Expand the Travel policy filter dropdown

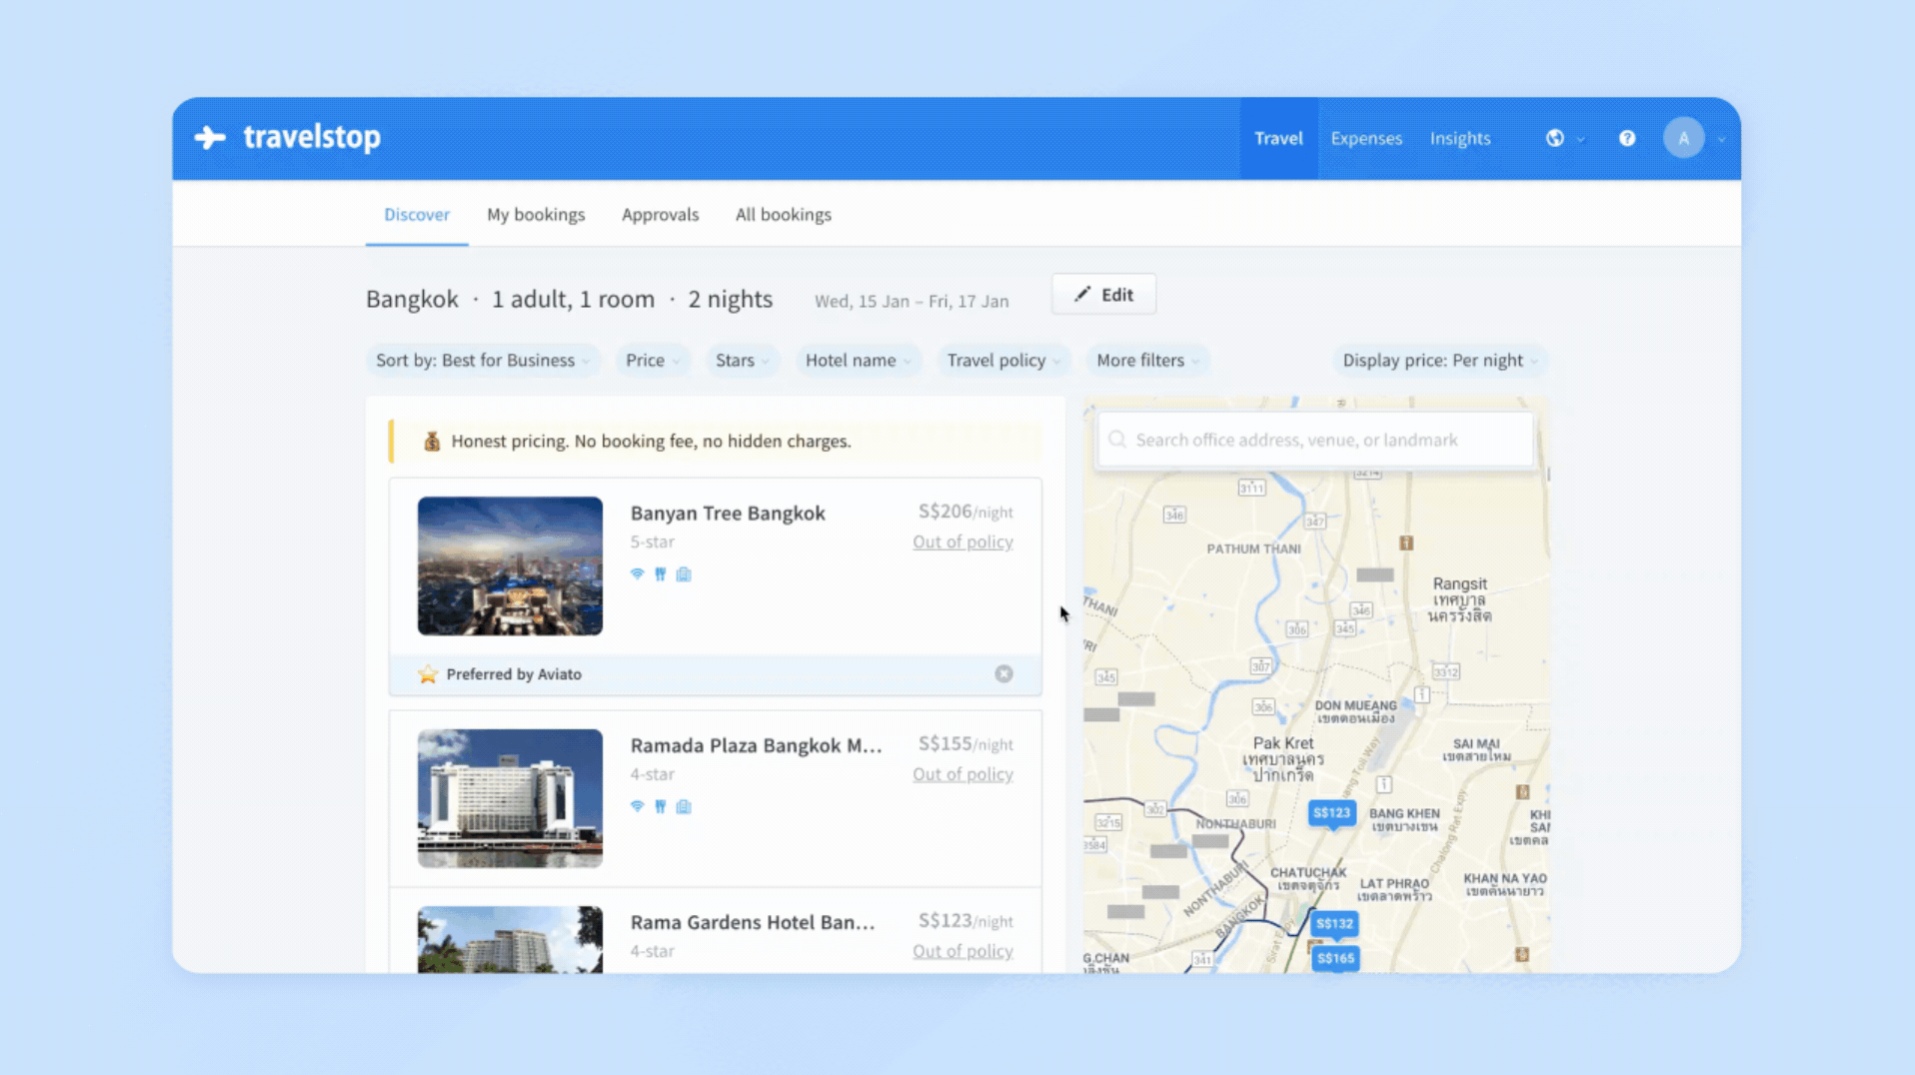[x=1004, y=360]
